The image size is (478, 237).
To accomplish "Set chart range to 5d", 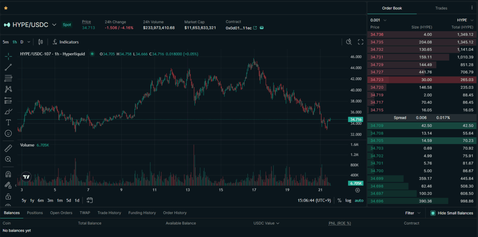I will click(x=69, y=201).
